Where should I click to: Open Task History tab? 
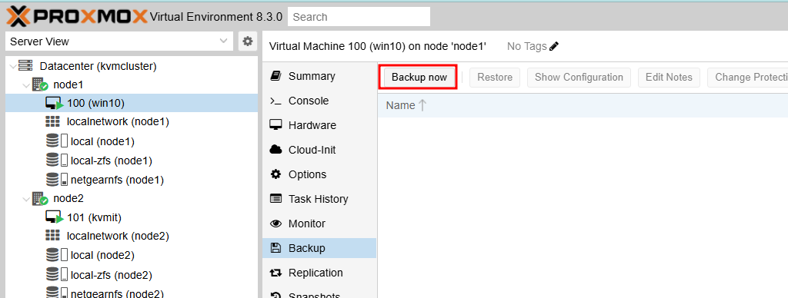point(319,199)
